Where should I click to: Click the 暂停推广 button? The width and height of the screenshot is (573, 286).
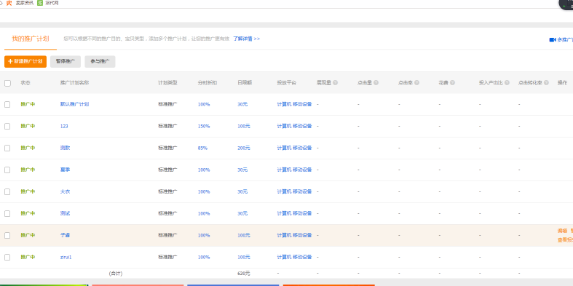[x=66, y=61]
